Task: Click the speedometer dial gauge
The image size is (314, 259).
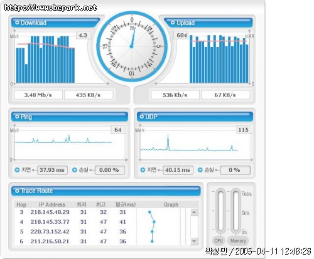Action: 132,46
